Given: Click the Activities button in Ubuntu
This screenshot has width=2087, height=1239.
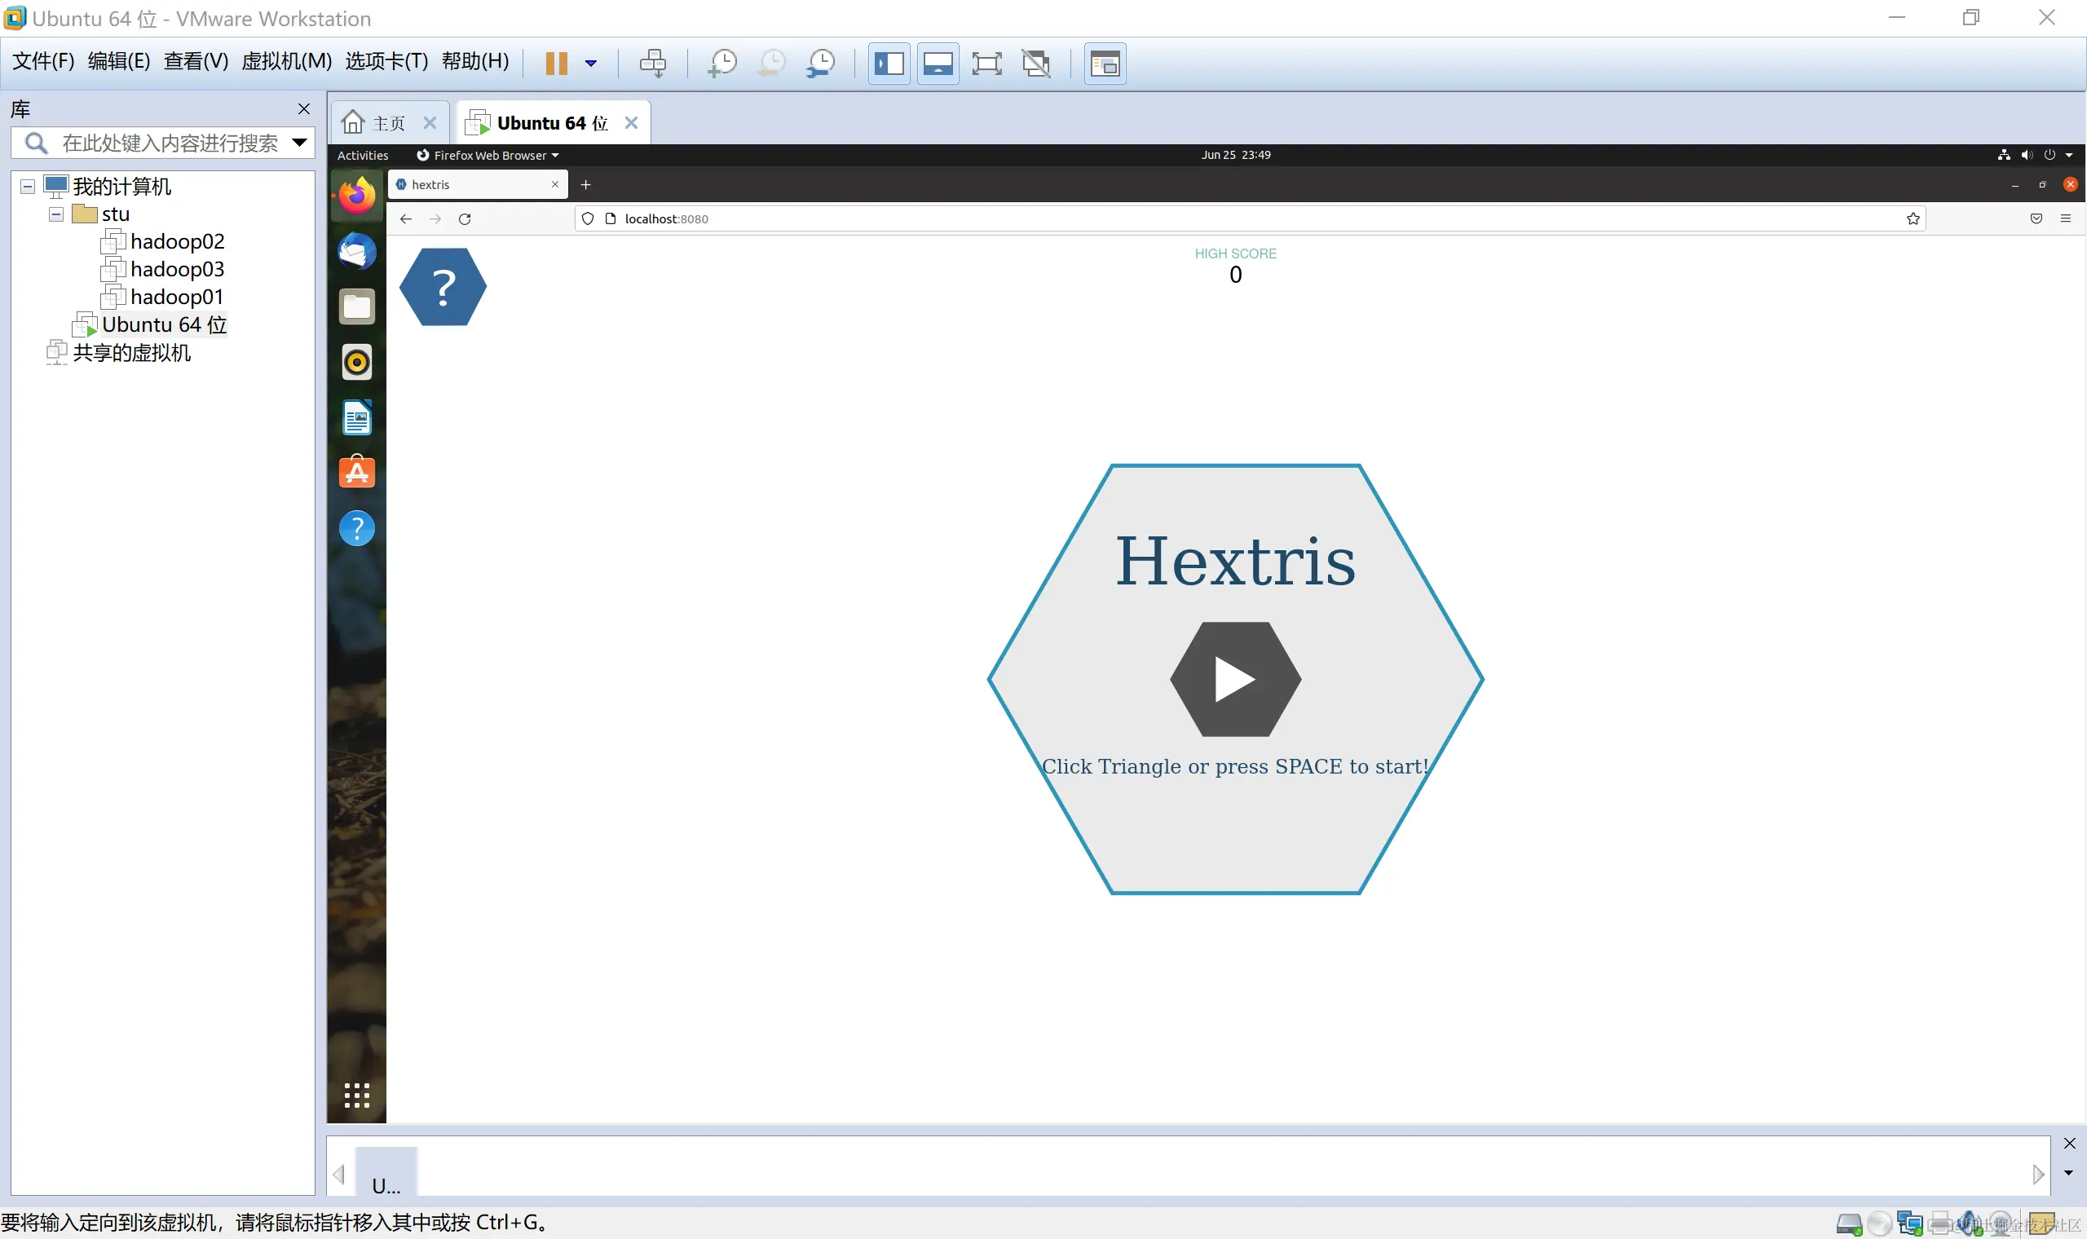Looking at the screenshot, I should pos(362,156).
